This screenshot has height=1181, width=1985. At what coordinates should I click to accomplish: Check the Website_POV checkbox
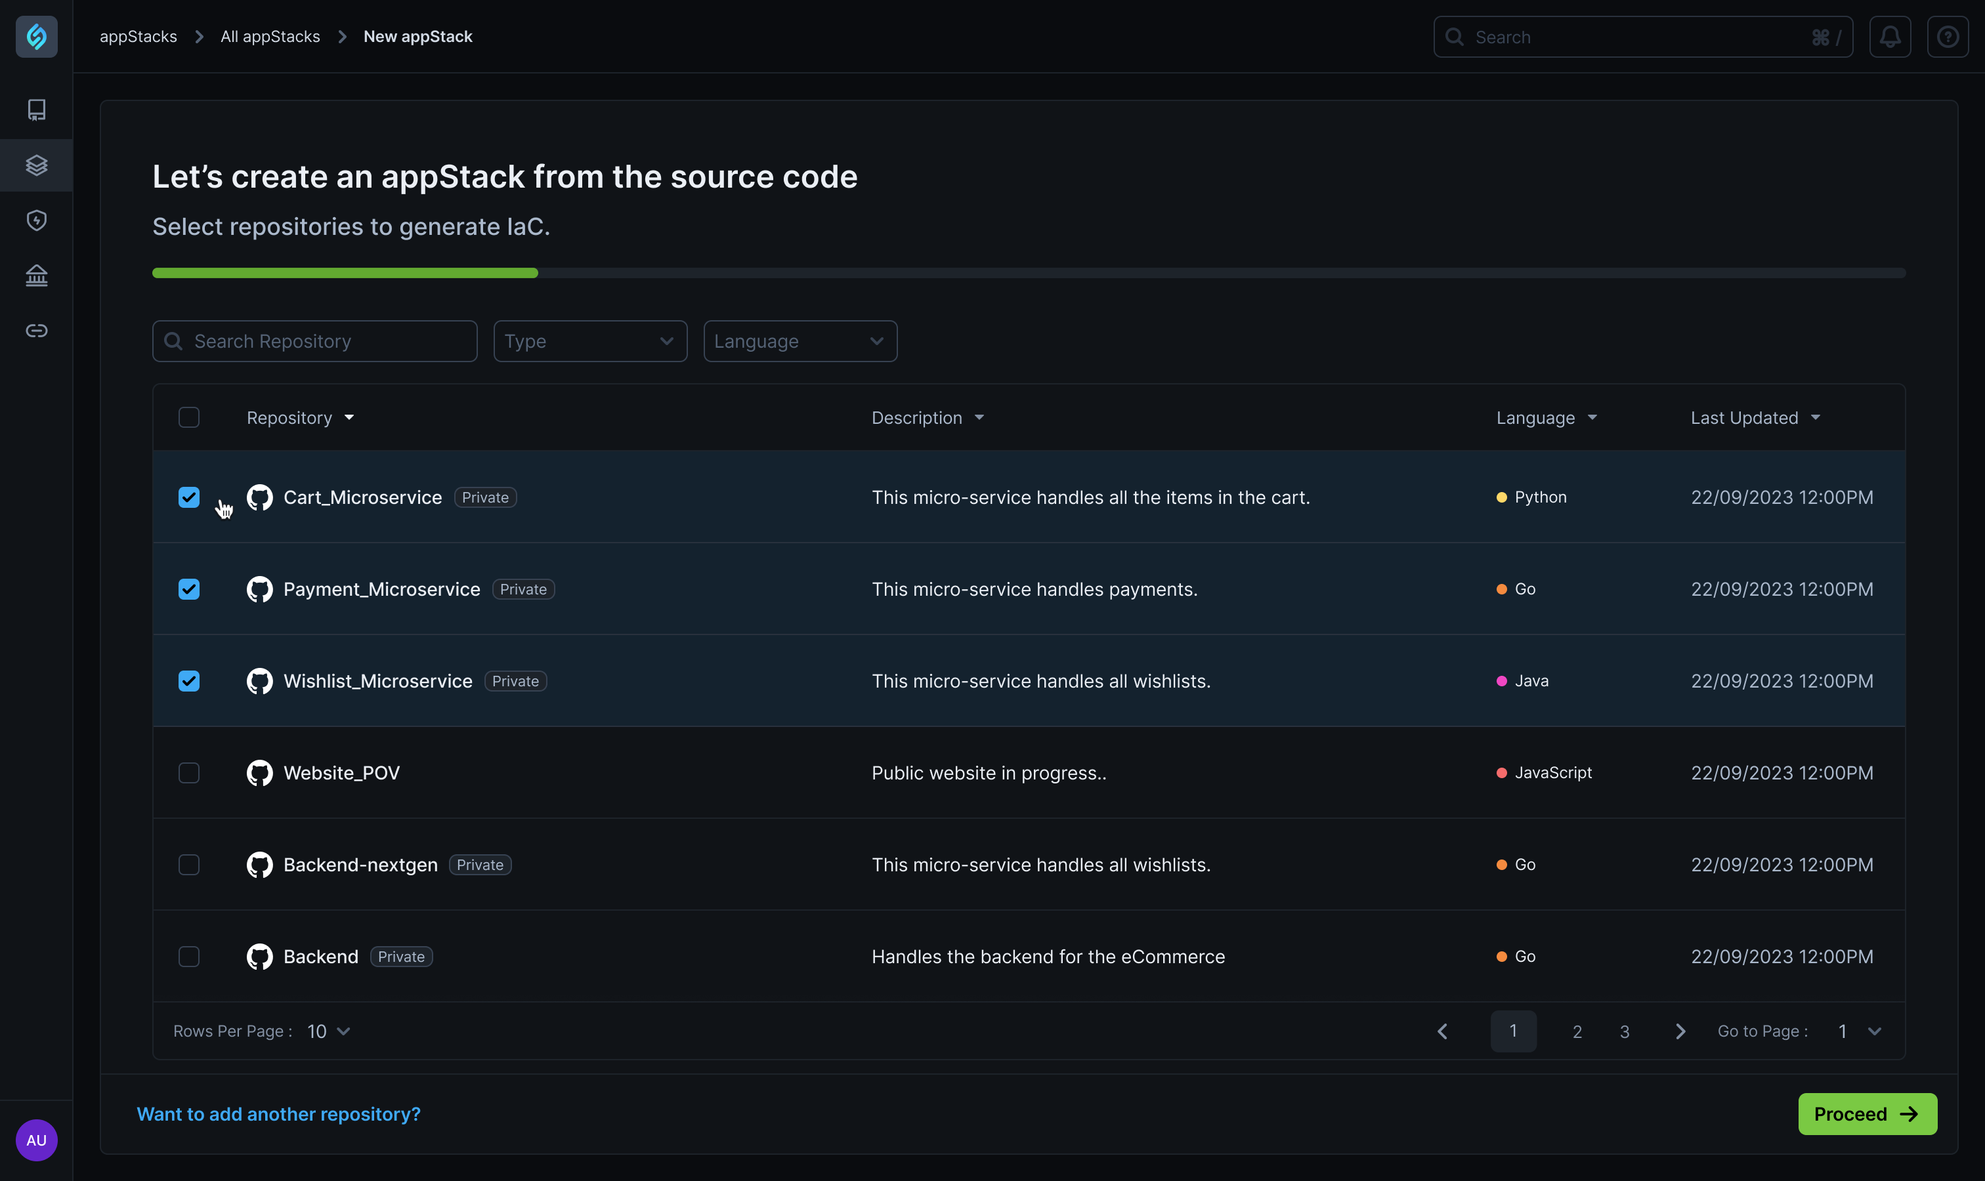coord(188,773)
